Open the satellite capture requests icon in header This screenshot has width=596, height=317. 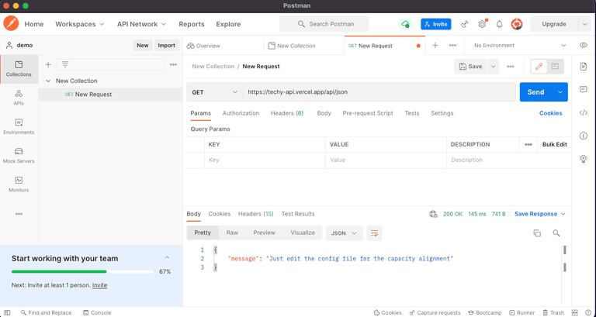(x=465, y=24)
